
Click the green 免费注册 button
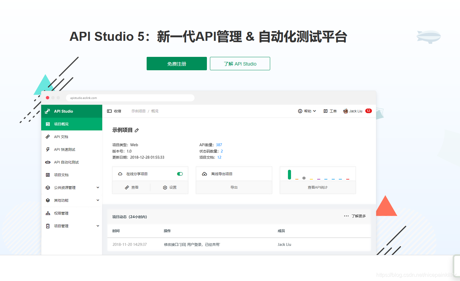[x=177, y=64]
